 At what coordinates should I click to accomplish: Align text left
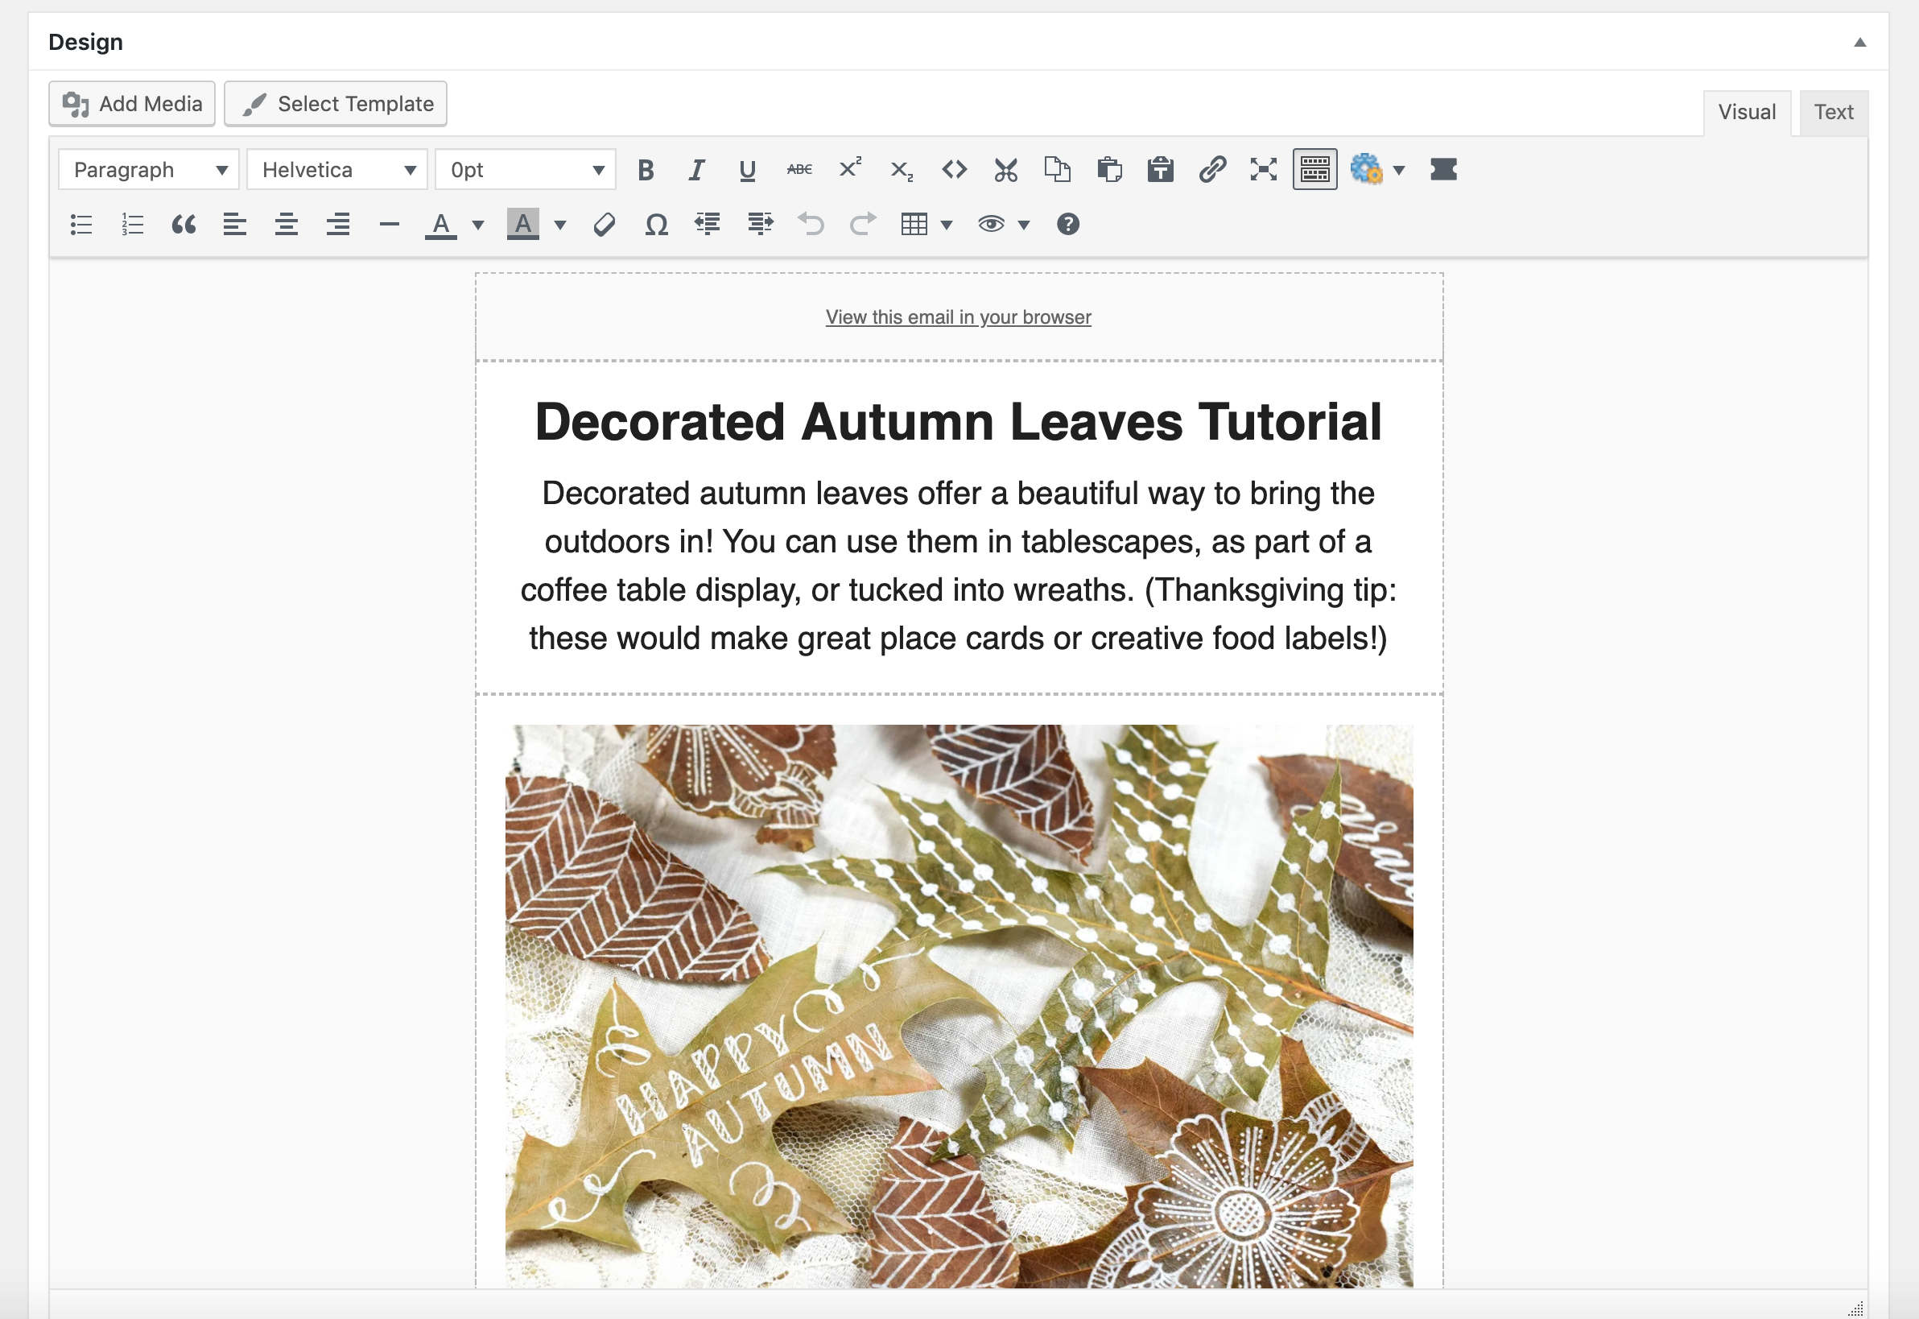[x=235, y=225]
